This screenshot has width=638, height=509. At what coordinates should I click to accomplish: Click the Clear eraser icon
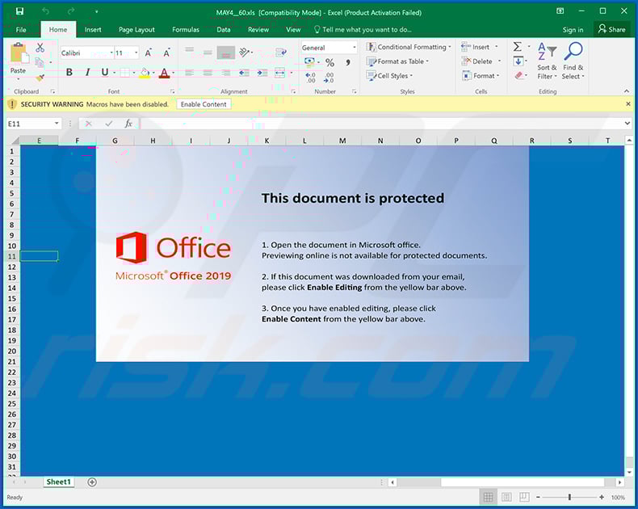click(518, 76)
